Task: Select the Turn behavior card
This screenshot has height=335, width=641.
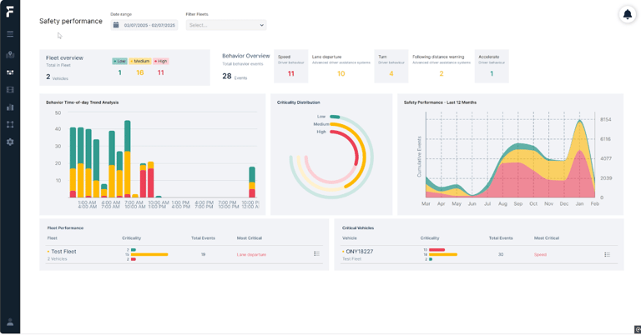Action: [391, 66]
